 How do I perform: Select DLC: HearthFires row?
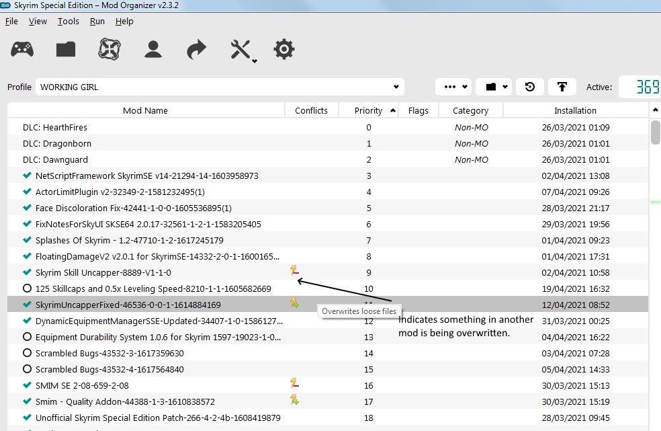[328, 127]
